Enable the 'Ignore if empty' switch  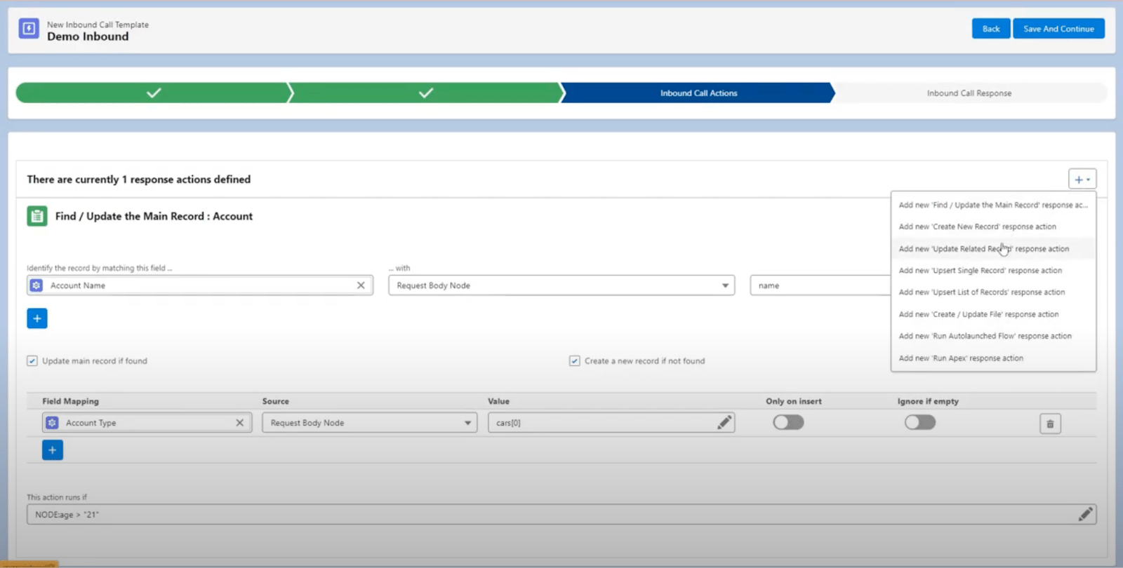(x=920, y=422)
